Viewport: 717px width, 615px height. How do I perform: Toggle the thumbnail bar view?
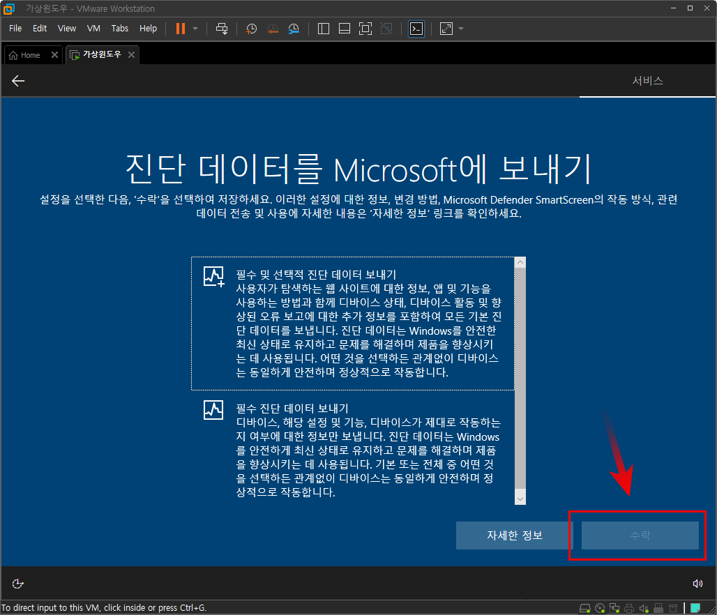click(345, 29)
